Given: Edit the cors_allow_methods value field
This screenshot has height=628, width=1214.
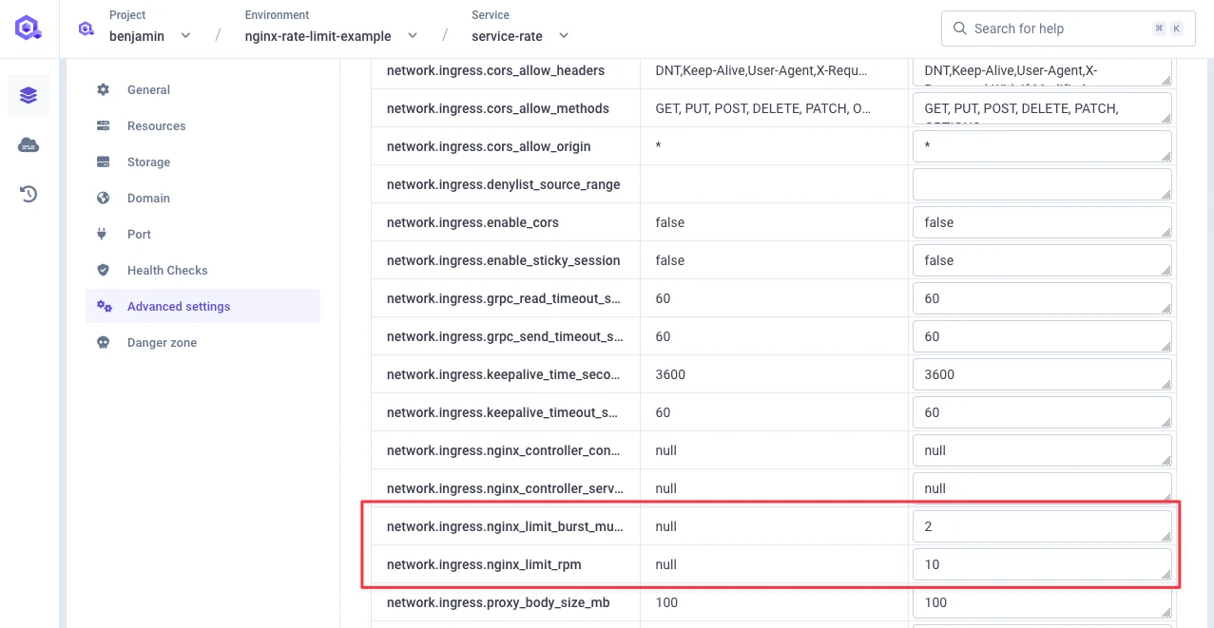Looking at the screenshot, I should pyautogui.click(x=1042, y=108).
